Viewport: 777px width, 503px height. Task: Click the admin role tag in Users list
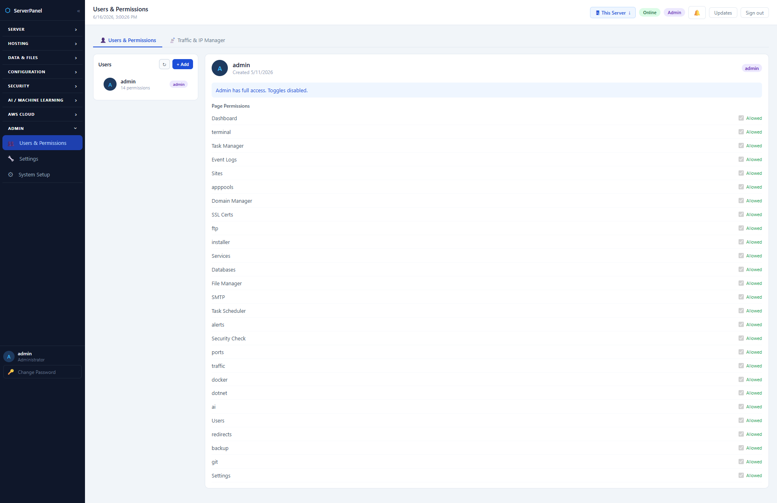click(x=178, y=85)
